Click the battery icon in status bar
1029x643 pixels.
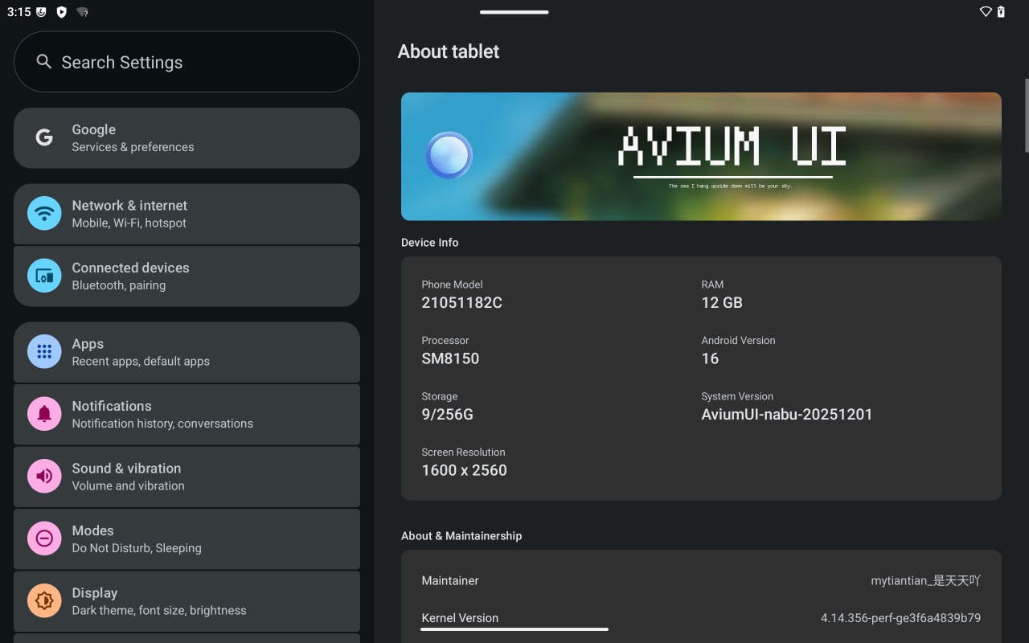pyautogui.click(x=1001, y=11)
